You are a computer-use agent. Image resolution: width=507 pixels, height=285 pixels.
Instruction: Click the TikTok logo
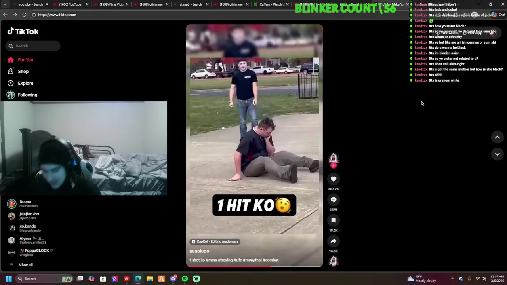(x=23, y=32)
